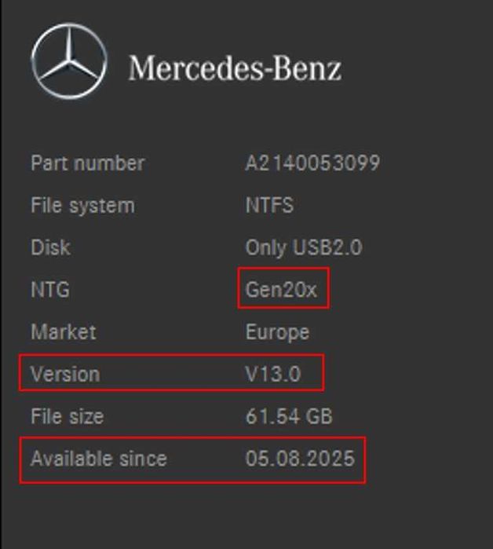493x549 pixels.
Task: Click the Mercedes-Benz star logo
Action: coord(69,63)
